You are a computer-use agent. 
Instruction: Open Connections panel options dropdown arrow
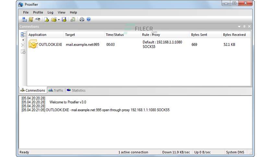pos(239,27)
